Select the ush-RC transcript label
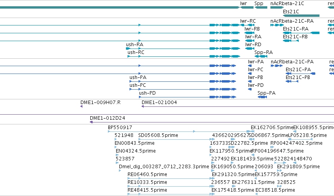 pyautogui.click(x=136, y=52)
